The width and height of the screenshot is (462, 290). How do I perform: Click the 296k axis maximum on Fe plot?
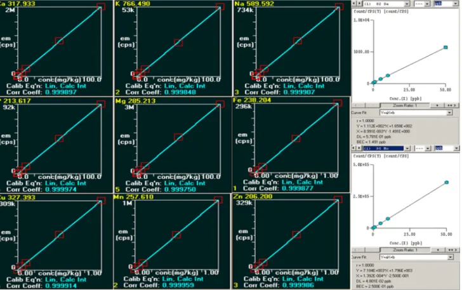coord(244,107)
